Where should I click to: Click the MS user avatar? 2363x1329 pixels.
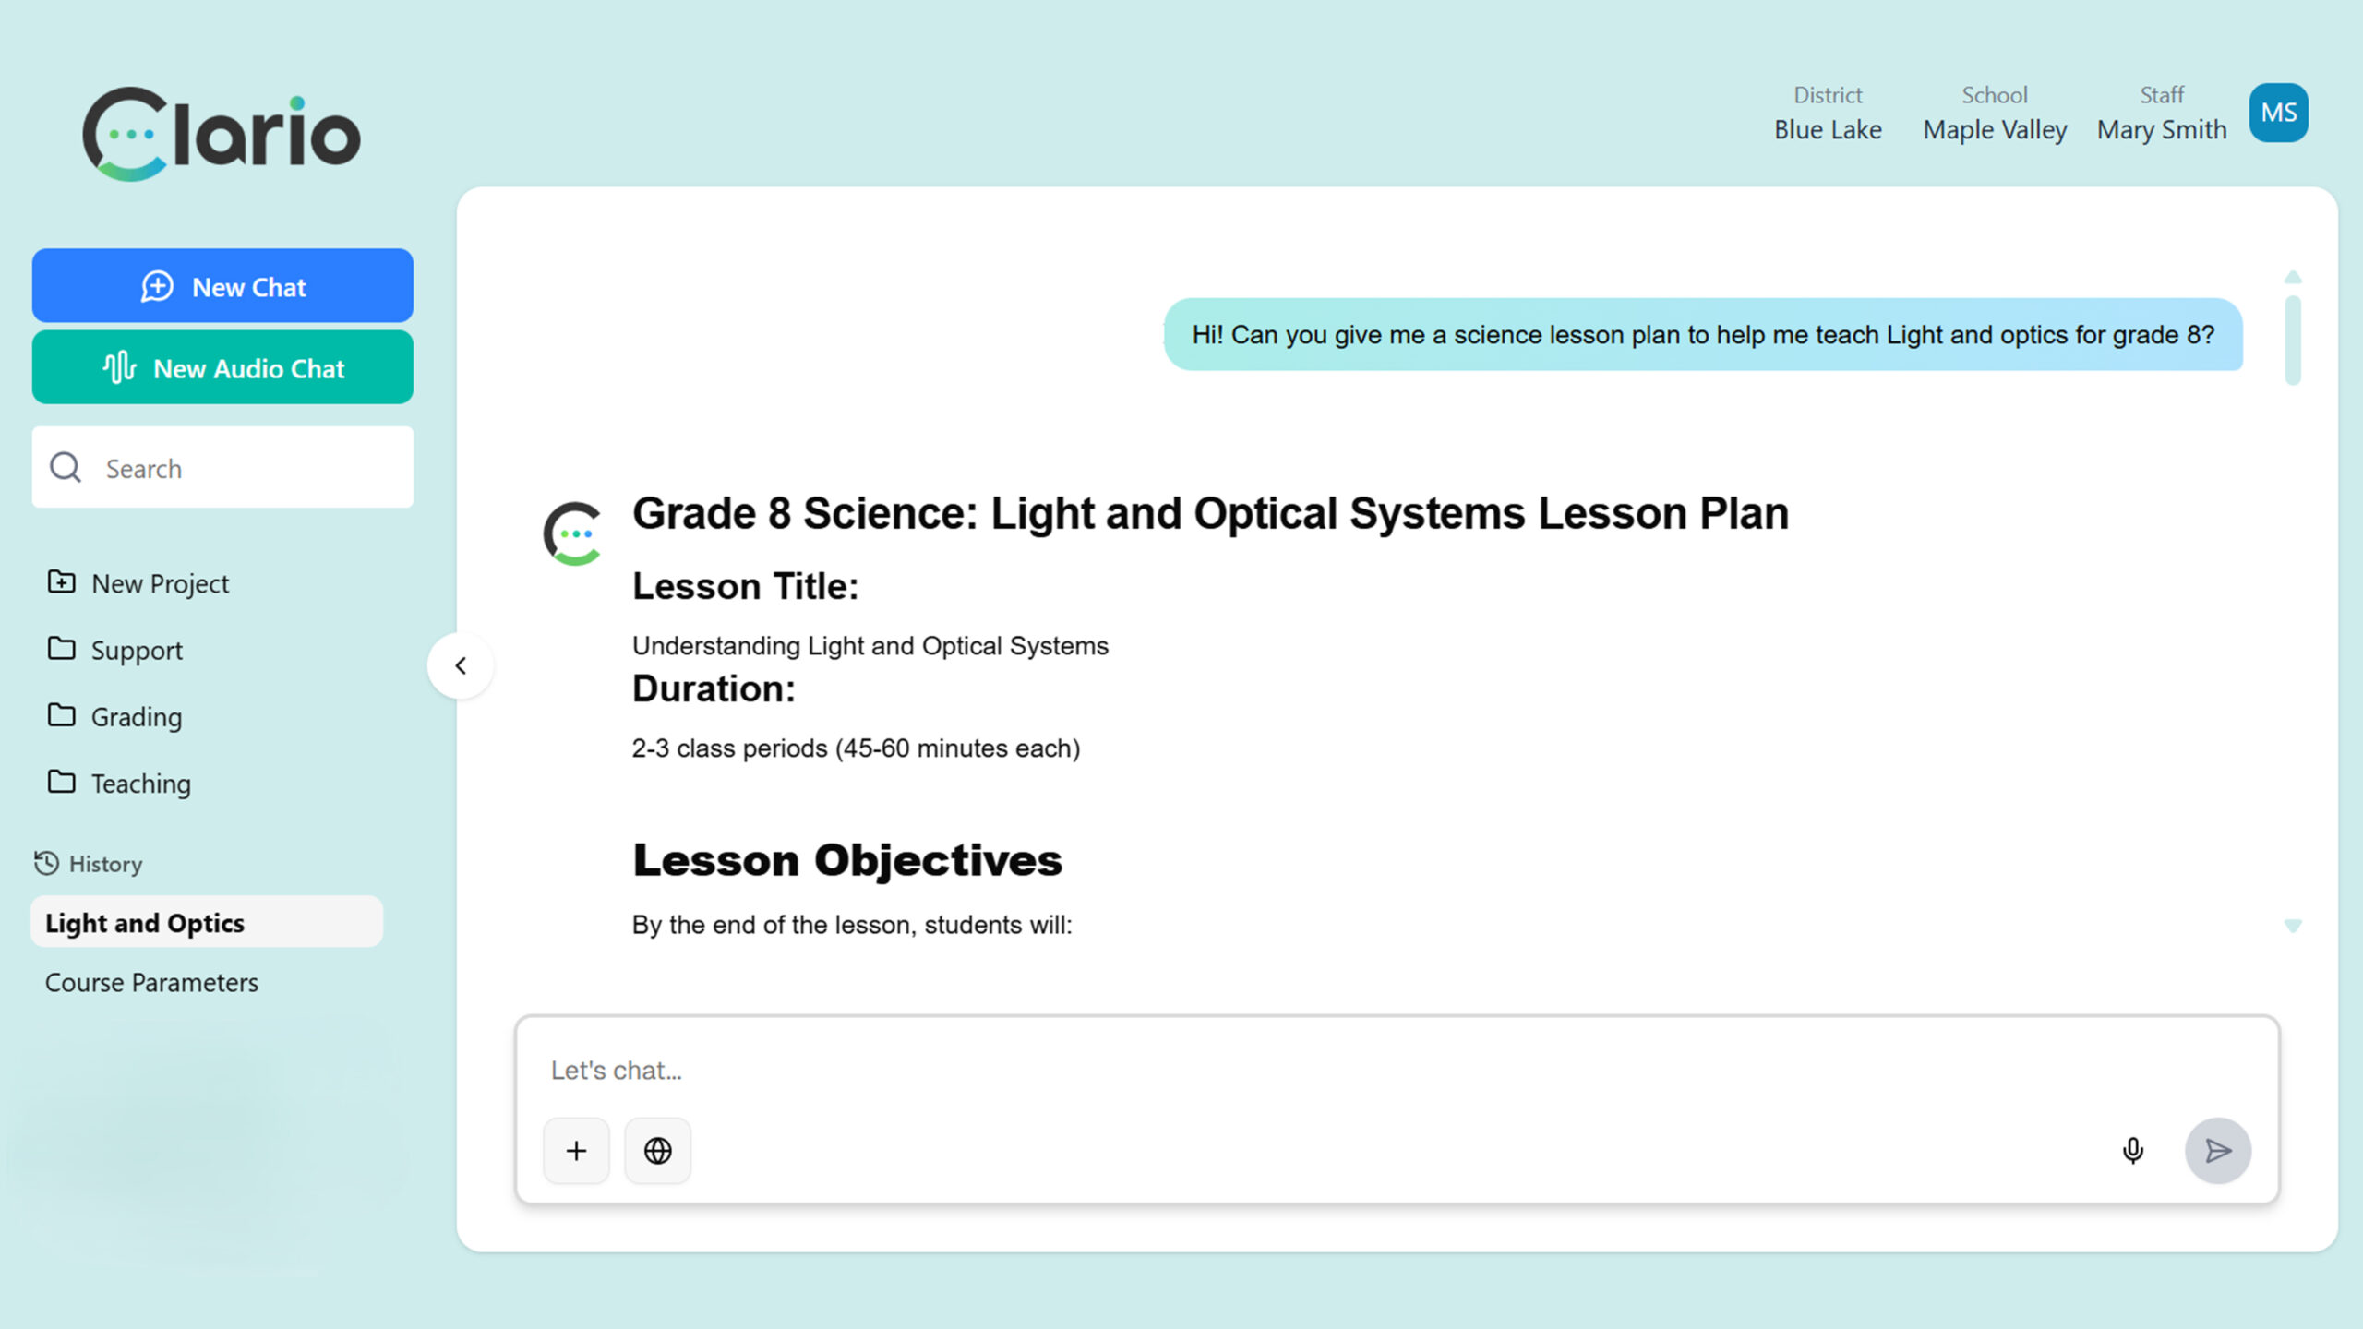(2278, 113)
